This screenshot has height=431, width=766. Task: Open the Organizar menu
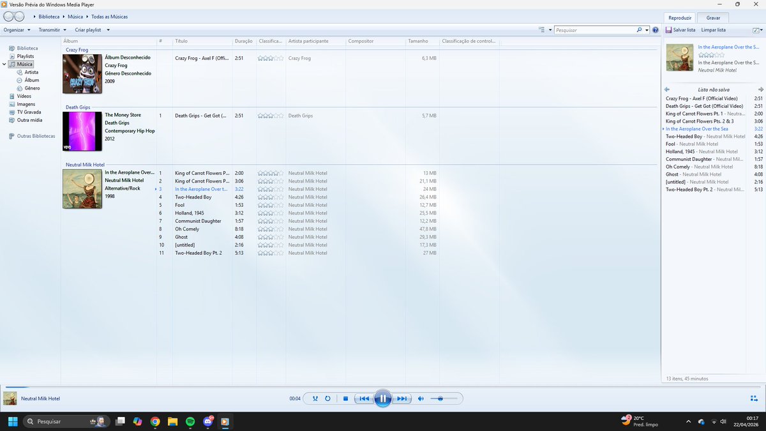(x=17, y=30)
